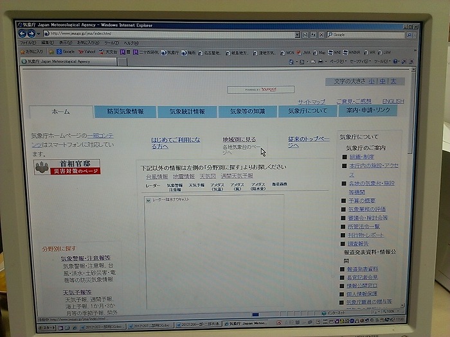
Task: Open the Google favorites bar shortcut
Action: [66, 52]
